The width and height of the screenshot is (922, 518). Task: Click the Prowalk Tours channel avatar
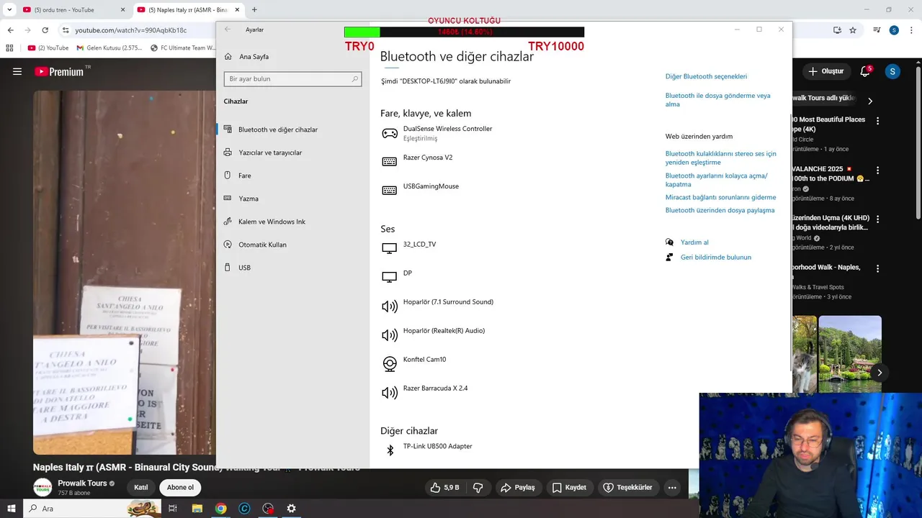tap(42, 487)
